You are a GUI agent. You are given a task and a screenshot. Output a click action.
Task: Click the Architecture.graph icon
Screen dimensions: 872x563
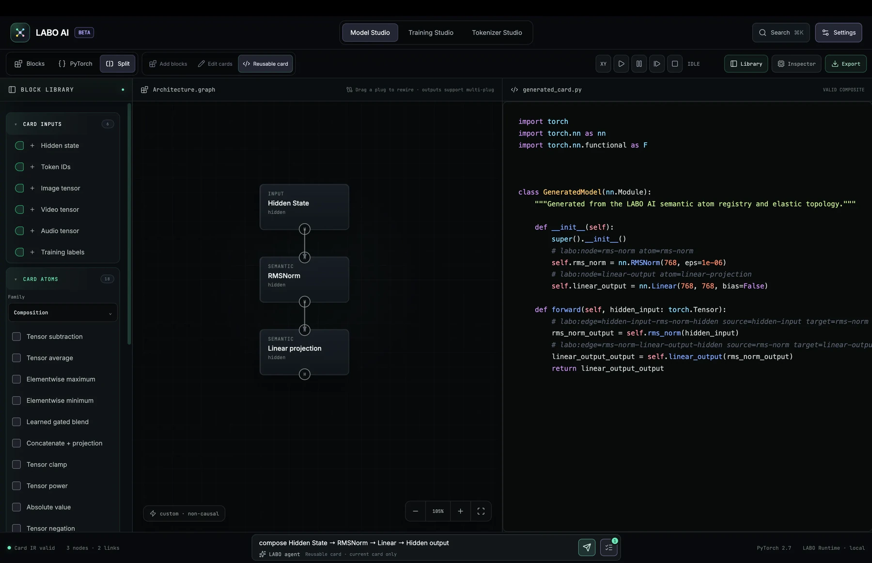tap(144, 89)
